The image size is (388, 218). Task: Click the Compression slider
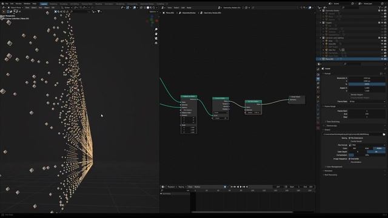367,155
